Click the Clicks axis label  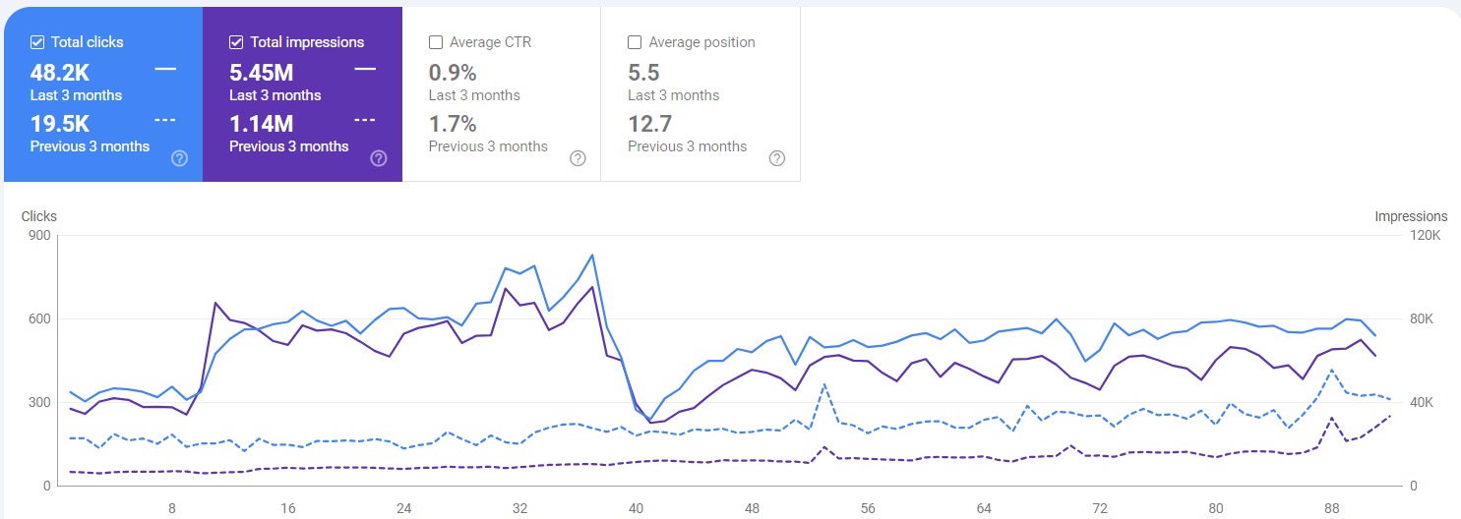[39, 216]
